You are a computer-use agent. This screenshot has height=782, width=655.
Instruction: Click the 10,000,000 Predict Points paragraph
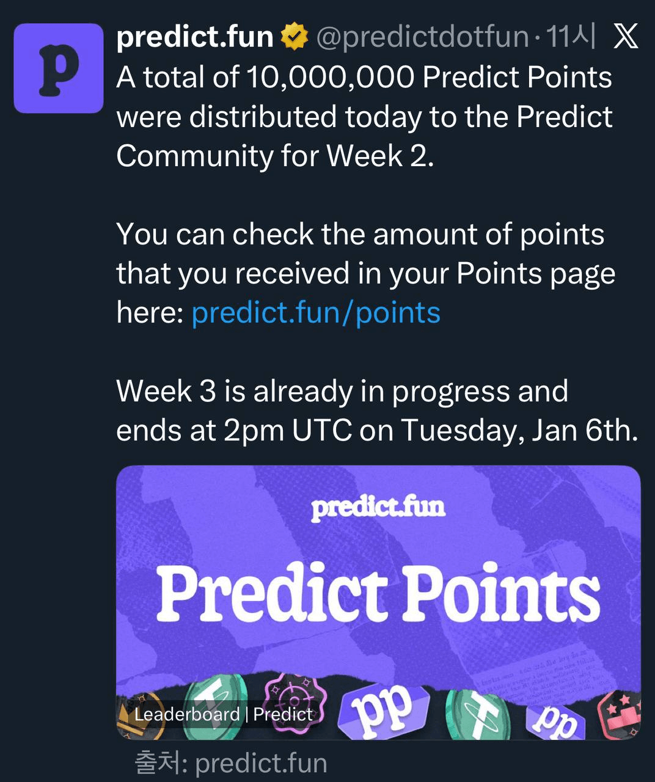(364, 116)
